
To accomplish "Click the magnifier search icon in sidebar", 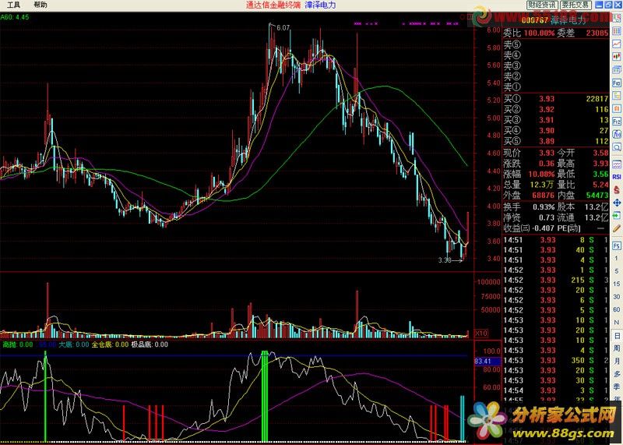I will pyautogui.click(x=617, y=147).
